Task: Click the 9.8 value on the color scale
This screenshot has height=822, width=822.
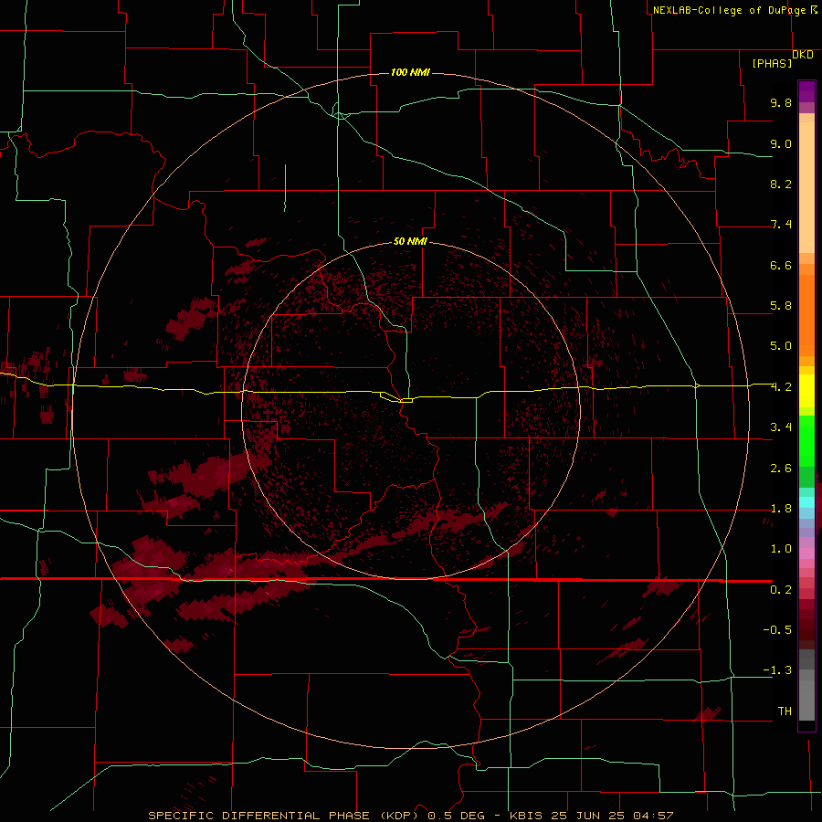Action: 781,102
